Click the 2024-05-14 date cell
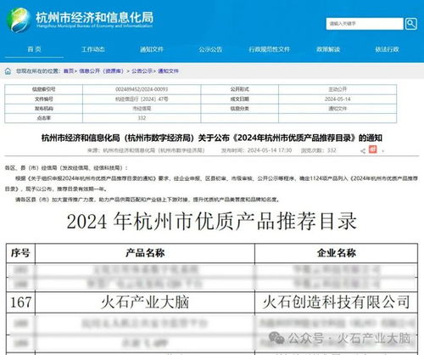Viewport: 424px width, 355px height. click(338, 99)
